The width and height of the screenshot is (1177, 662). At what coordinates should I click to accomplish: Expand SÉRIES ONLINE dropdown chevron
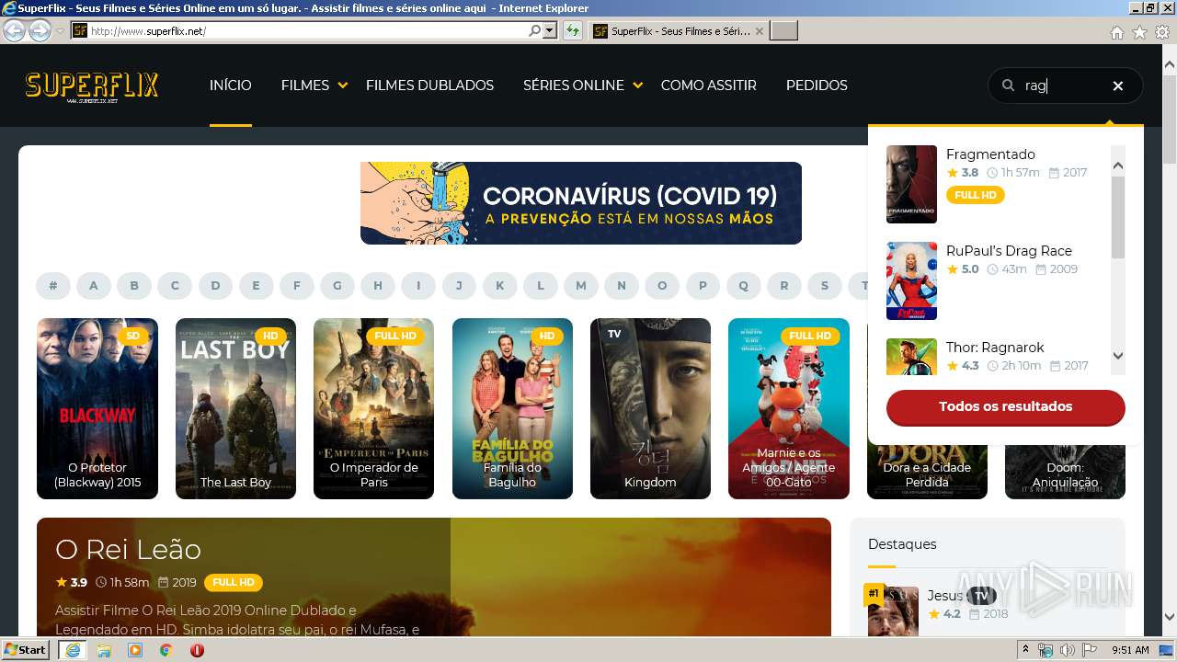click(638, 86)
